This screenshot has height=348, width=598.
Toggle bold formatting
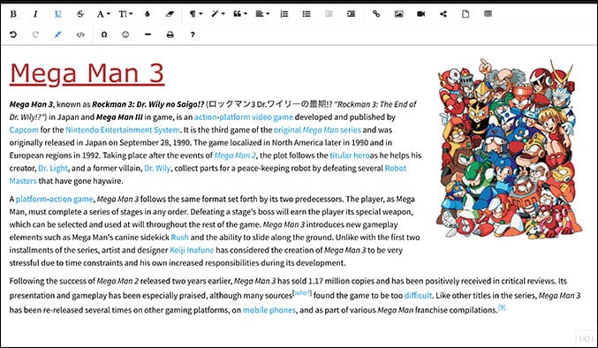tap(13, 14)
